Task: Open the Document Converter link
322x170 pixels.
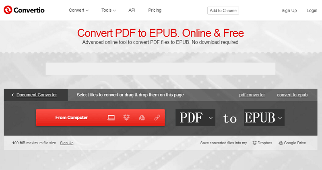Action: [x=37, y=95]
